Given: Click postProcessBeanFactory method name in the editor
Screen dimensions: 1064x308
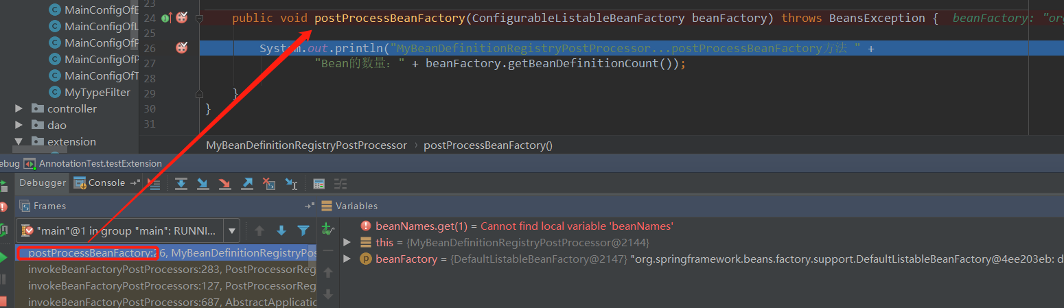Looking at the screenshot, I should click(389, 18).
